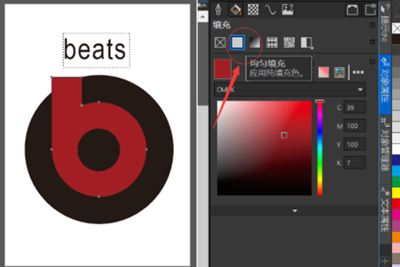Switch to the 文本属性 docker tab
Screen dimensions: 400x267
(385, 209)
